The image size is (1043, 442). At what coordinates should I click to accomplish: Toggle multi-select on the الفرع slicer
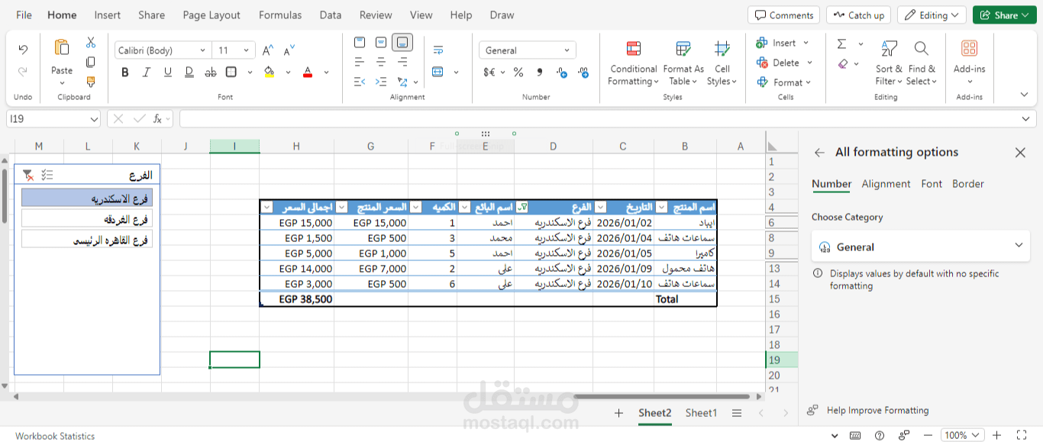(x=47, y=175)
